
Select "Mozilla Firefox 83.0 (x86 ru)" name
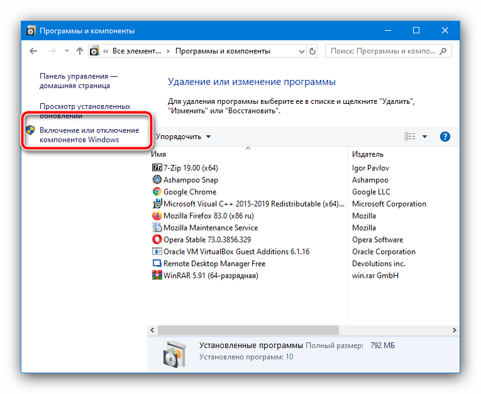tap(209, 216)
